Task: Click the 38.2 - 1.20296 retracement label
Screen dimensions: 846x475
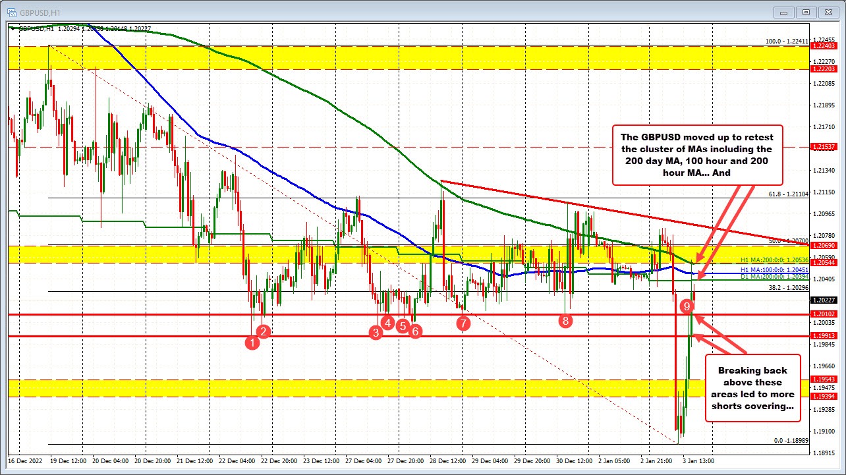Action: (x=789, y=287)
